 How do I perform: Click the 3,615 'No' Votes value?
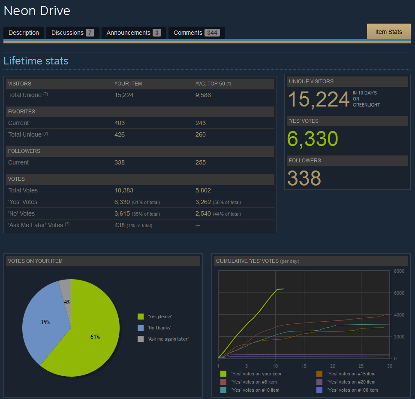[x=122, y=213]
